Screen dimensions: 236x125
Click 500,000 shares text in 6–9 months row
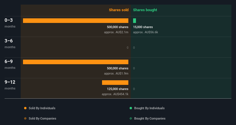click(118, 68)
